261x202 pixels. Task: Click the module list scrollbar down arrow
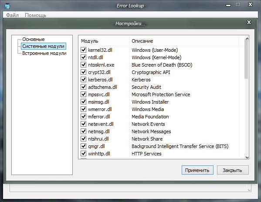tap(247, 157)
